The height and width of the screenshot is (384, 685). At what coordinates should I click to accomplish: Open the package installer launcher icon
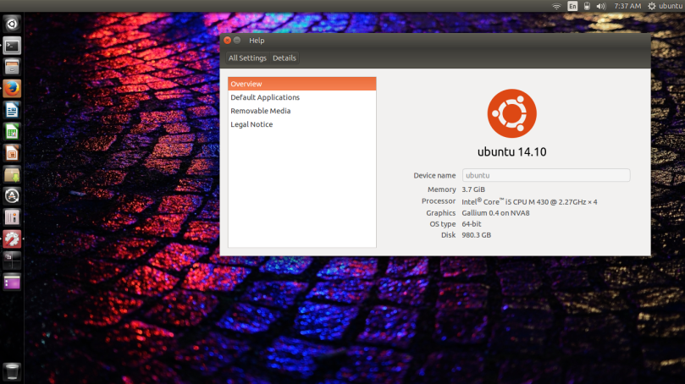pos(12,174)
